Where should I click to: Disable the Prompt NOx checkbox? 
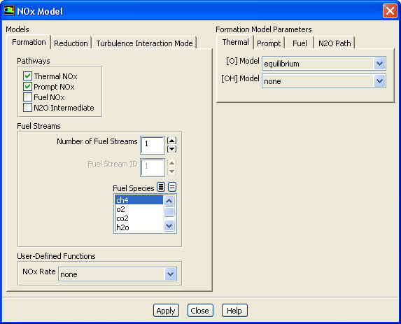pyautogui.click(x=27, y=87)
